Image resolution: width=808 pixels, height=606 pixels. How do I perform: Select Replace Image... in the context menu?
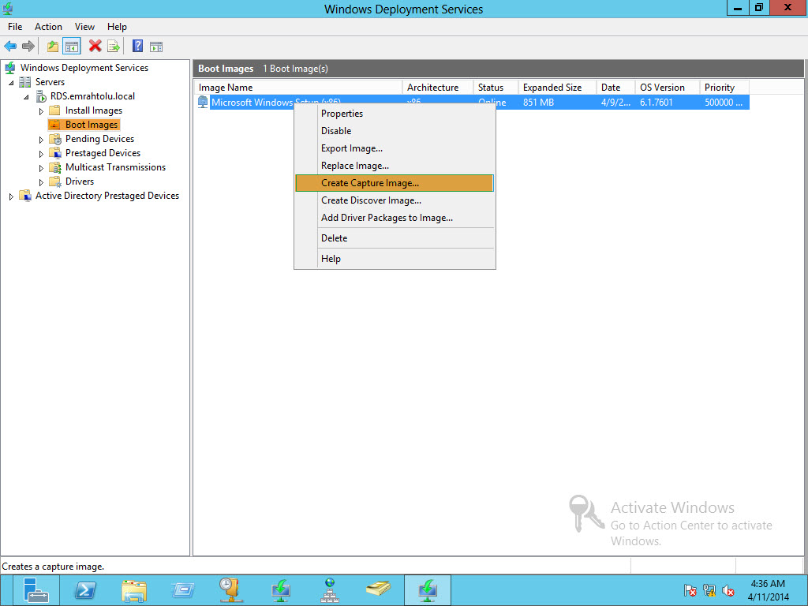click(395, 166)
